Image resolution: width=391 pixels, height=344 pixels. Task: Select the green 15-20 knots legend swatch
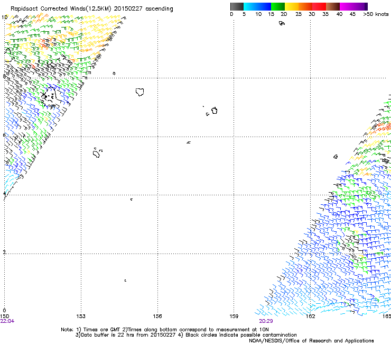click(x=278, y=6)
